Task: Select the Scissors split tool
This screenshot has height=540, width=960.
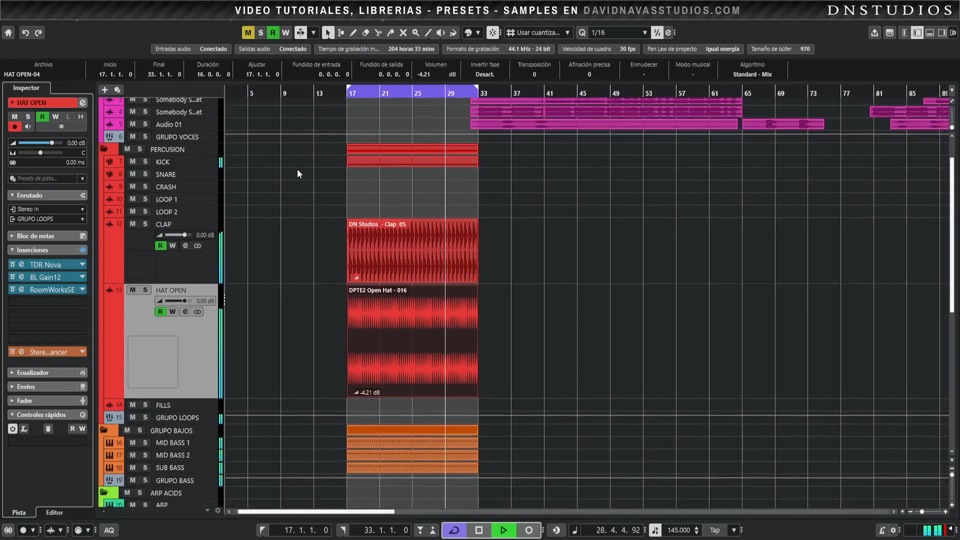Action: [378, 33]
